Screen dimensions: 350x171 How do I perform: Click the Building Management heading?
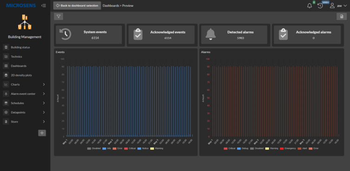pos(25,37)
